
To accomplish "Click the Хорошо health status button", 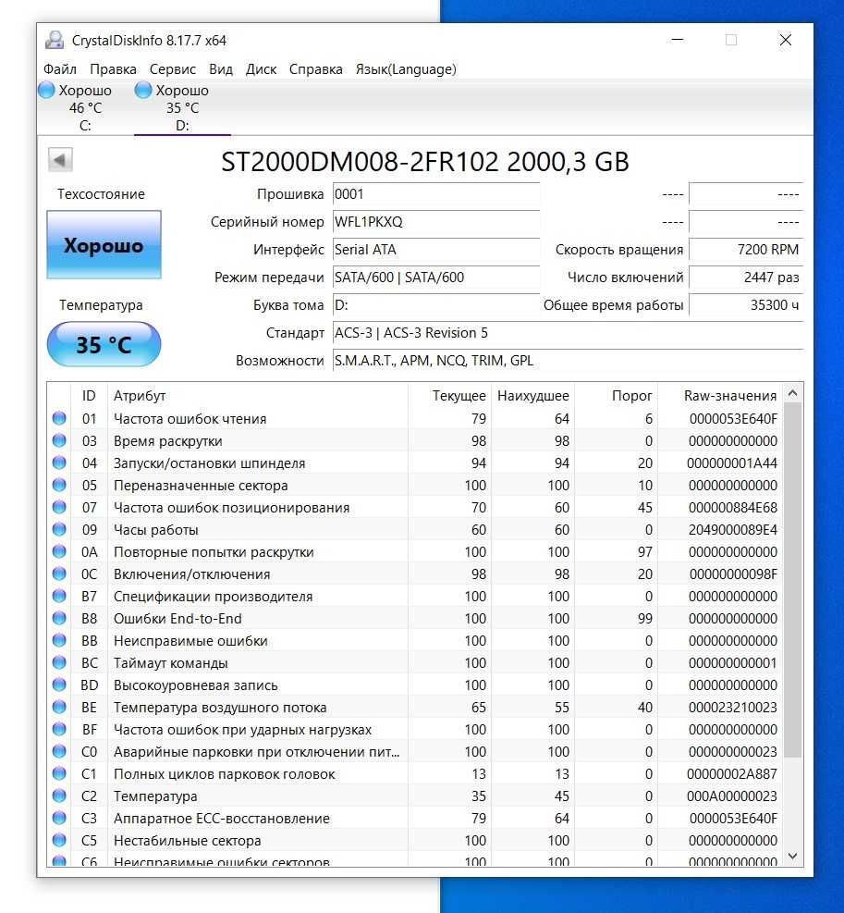I will click(104, 244).
